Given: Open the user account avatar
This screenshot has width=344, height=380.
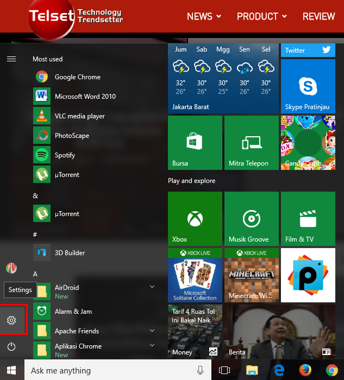Looking at the screenshot, I should (x=11, y=268).
